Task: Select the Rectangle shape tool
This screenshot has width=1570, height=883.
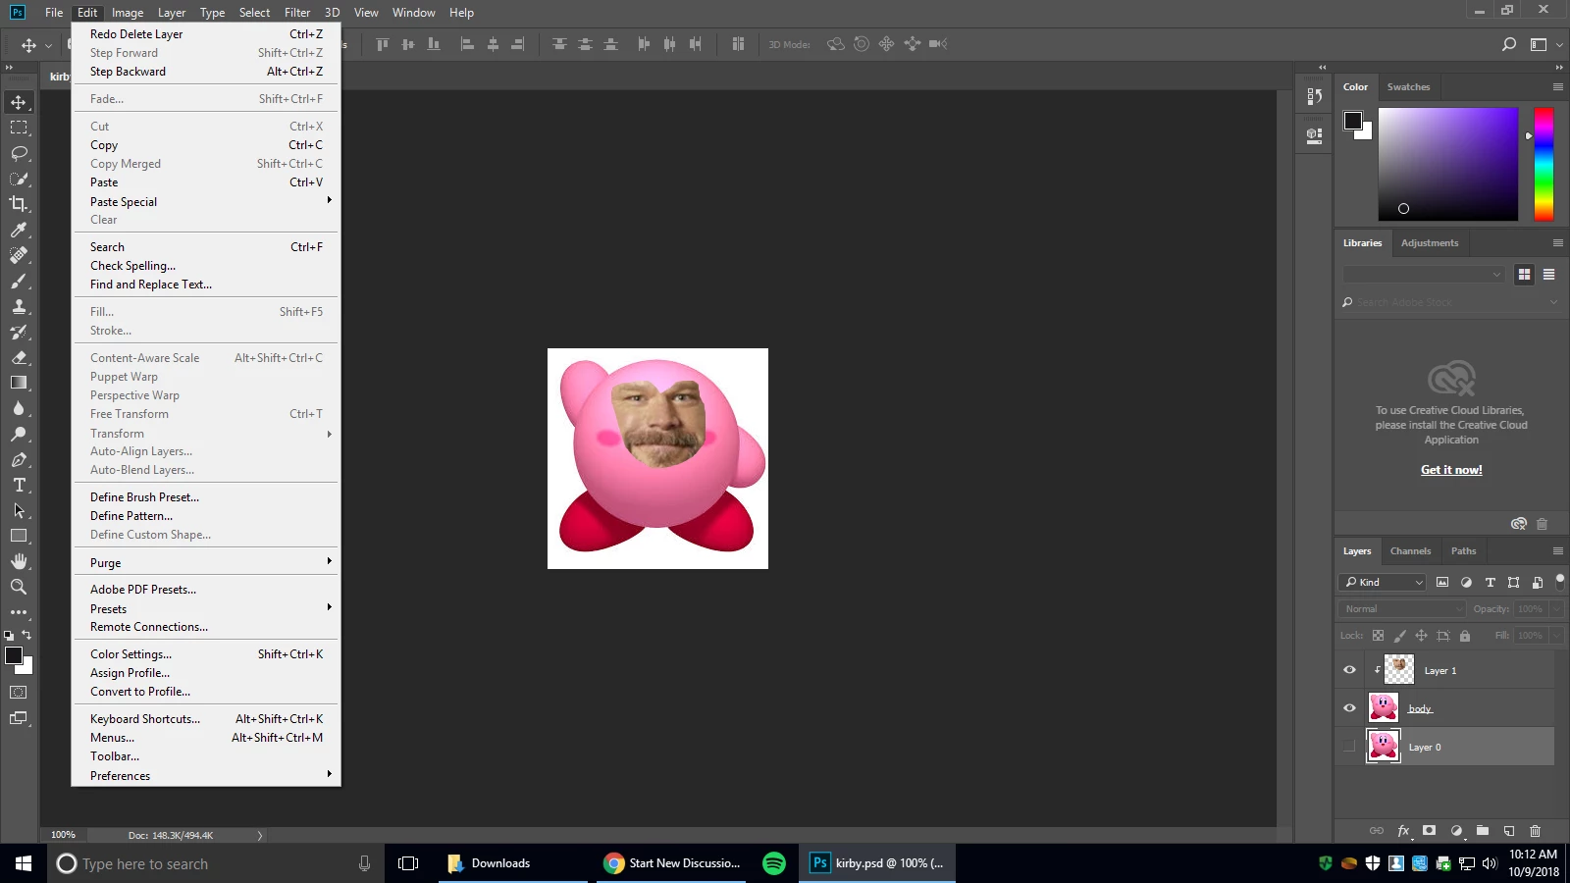Action: point(19,536)
